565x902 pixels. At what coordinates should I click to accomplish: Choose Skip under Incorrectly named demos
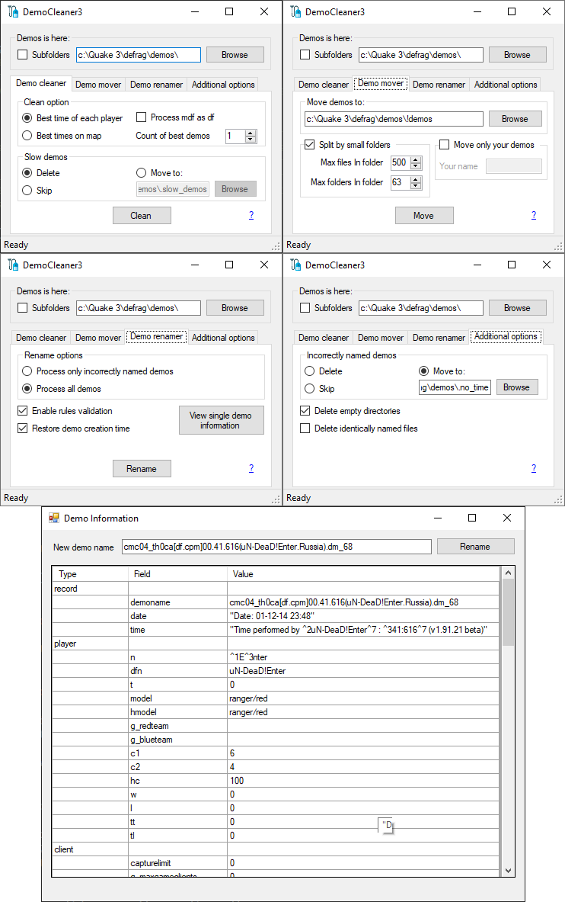310,389
